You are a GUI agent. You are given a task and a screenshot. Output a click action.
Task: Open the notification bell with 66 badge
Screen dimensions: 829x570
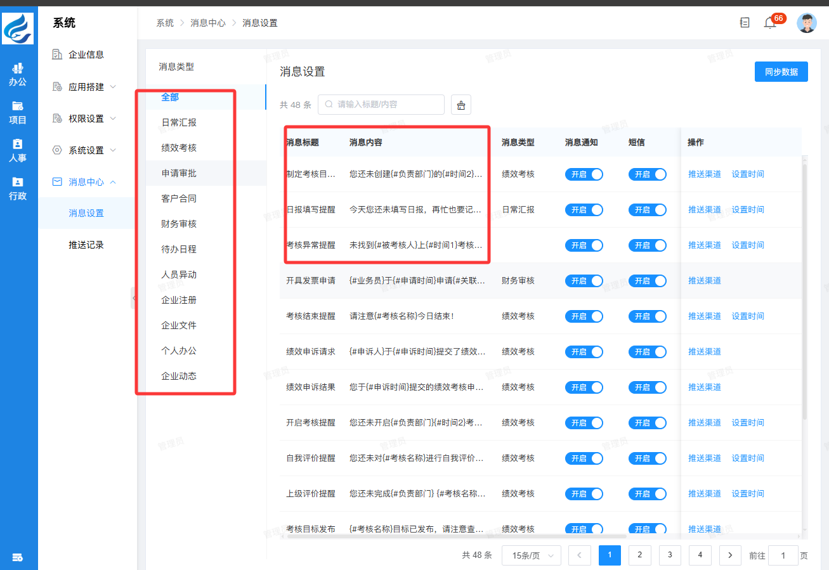(770, 23)
